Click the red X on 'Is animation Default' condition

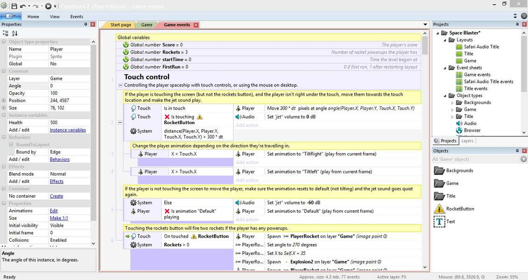[167, 211]
